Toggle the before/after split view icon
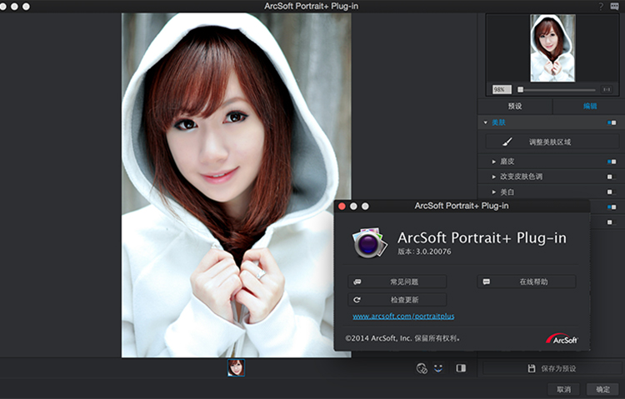 (461, 367)
